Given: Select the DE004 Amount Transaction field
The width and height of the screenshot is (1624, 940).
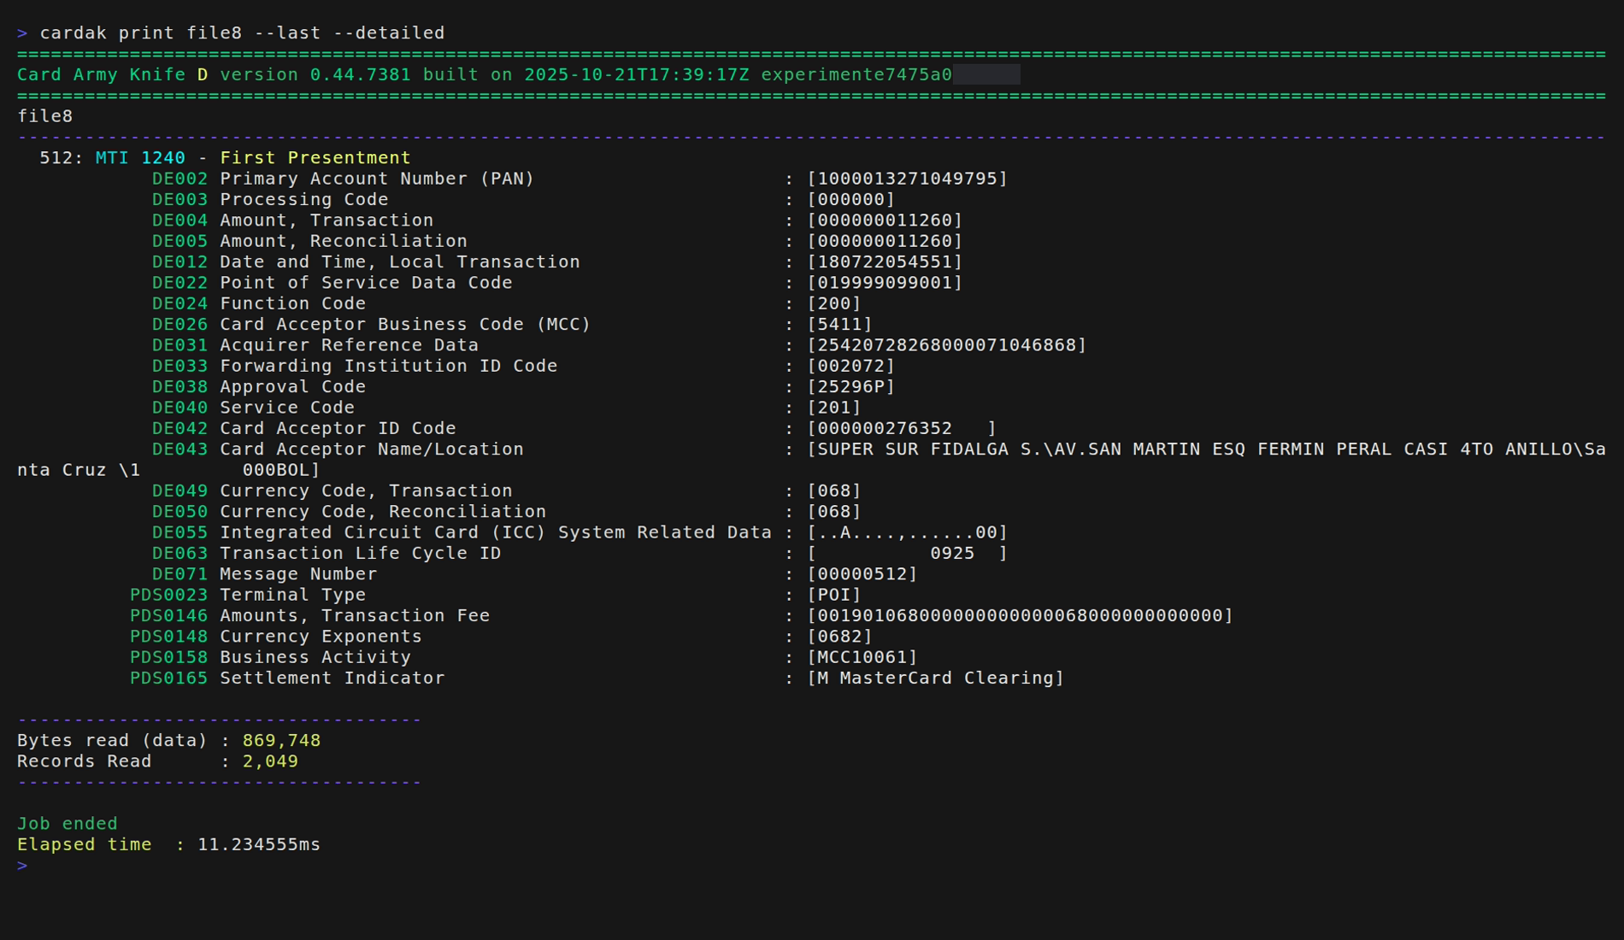Looking at the screenshot, I should click(325, 220).
